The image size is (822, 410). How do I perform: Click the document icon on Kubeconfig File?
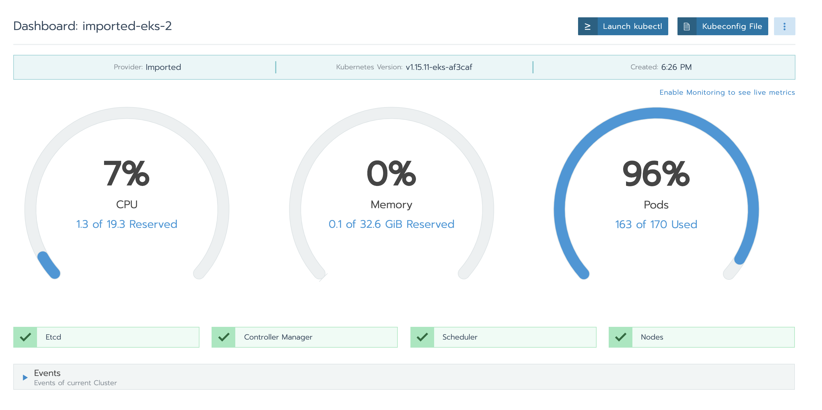(687, 27)
